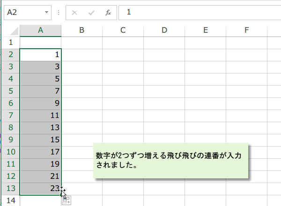The width and height of the screenshot is (281, 206).
Task: Select column D header
Action: pos(164,30)
